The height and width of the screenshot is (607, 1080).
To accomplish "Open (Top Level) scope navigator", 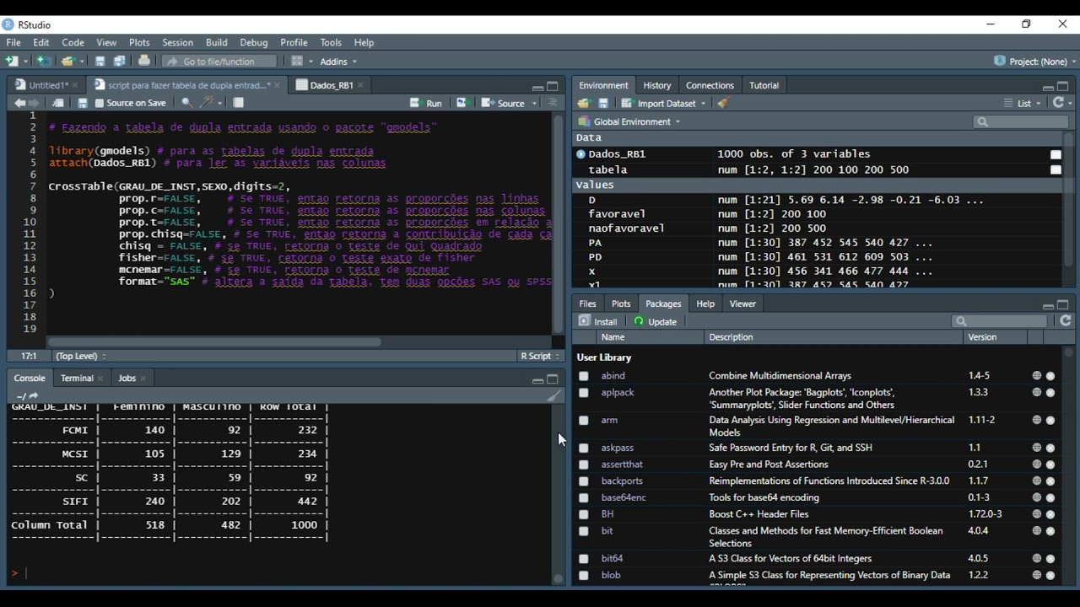I will click(81, 356).
